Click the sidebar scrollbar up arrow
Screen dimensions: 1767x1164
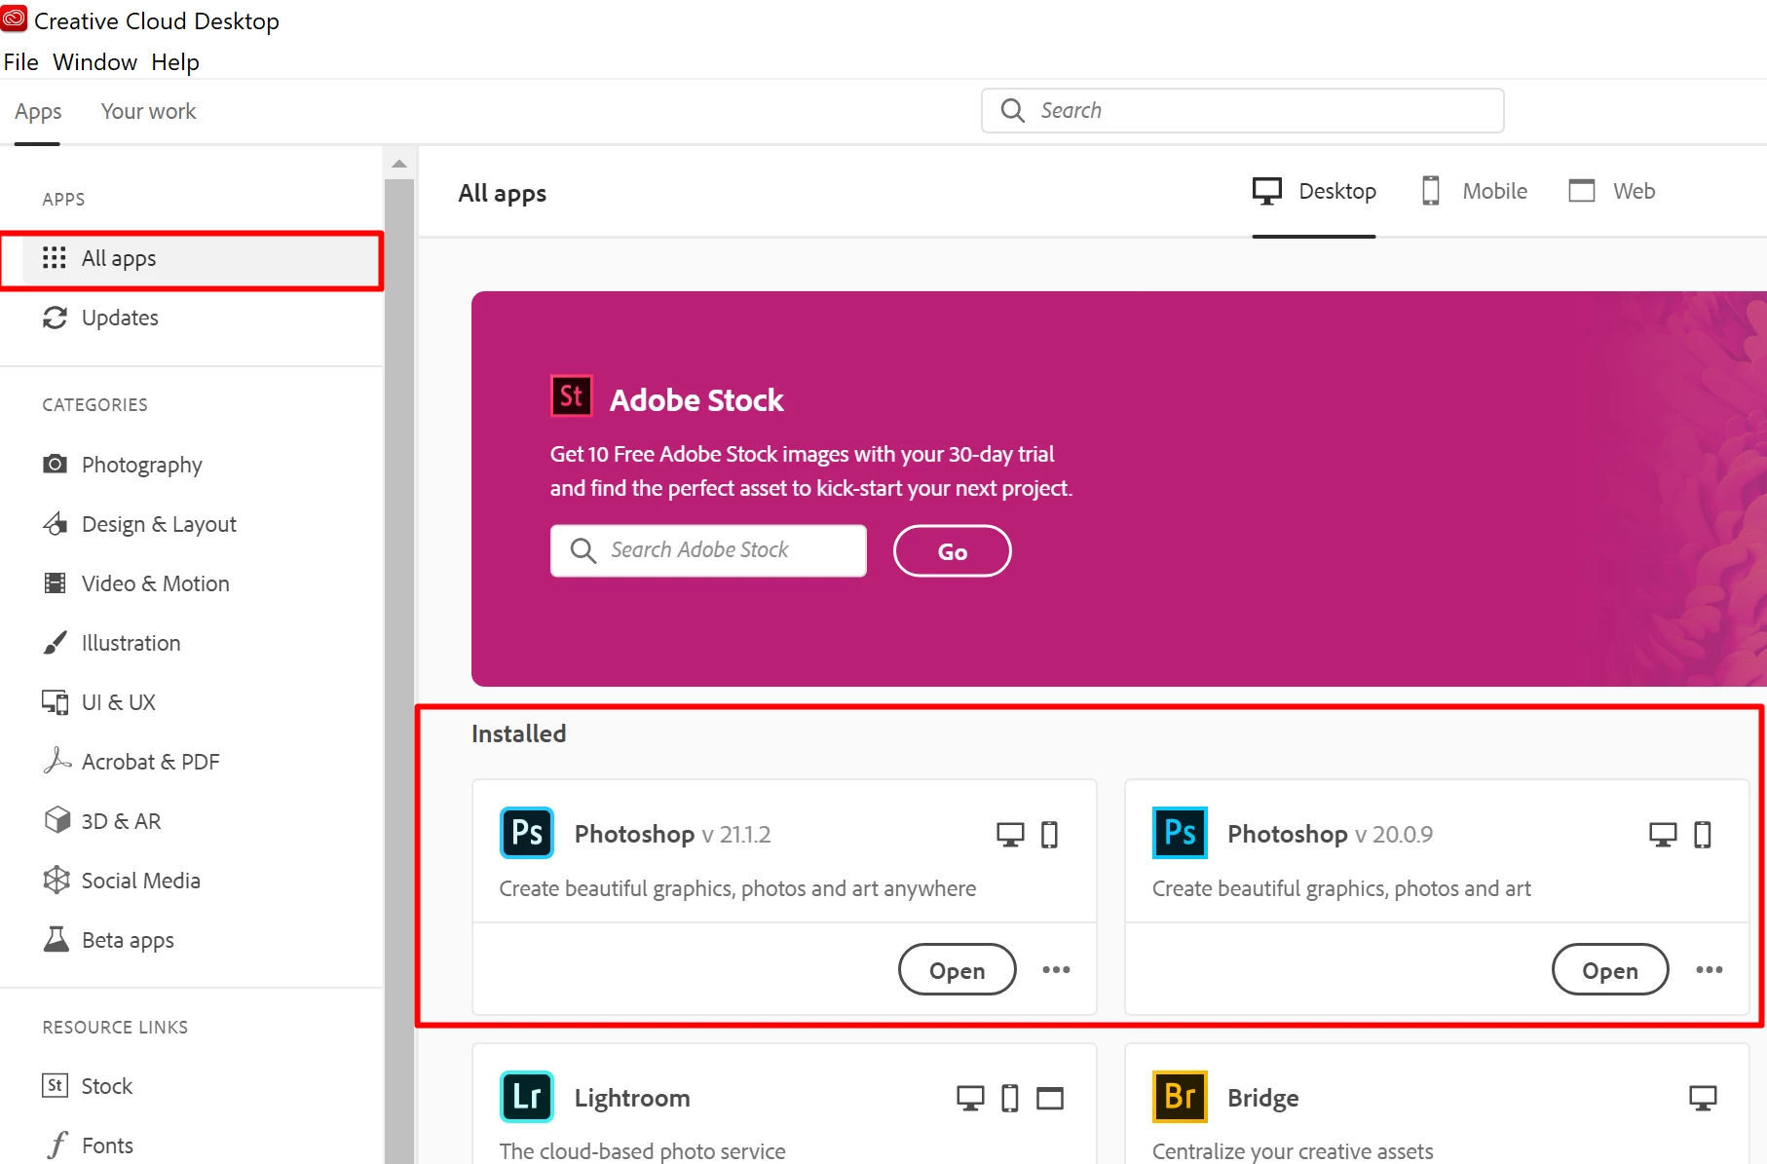(x=399, y=164)
